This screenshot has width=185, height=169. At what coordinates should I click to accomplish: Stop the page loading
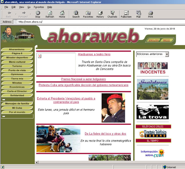tap(38, 13)
